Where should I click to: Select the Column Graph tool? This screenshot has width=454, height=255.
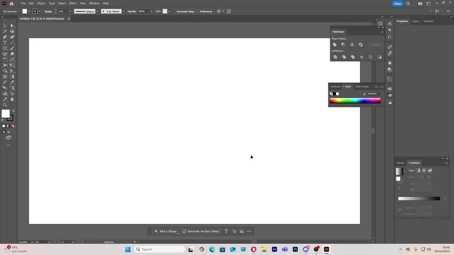click(x=5, y=93)
